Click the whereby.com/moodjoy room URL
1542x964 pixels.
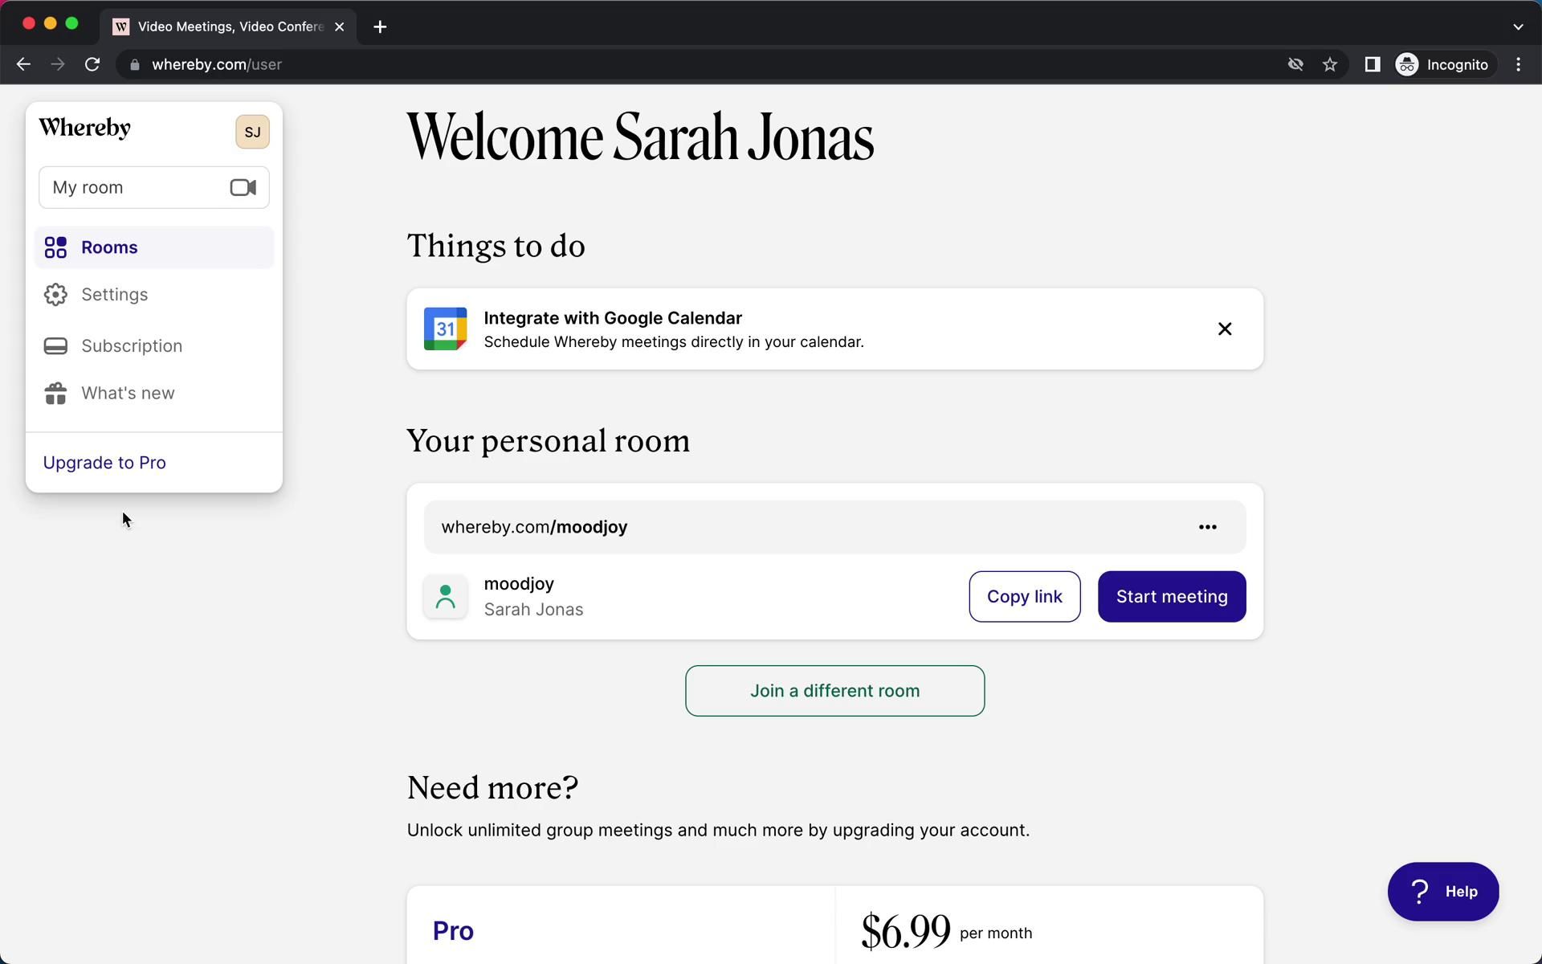click(534, 527)
